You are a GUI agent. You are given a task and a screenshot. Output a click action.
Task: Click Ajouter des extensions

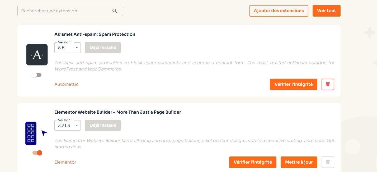point(279,11)
